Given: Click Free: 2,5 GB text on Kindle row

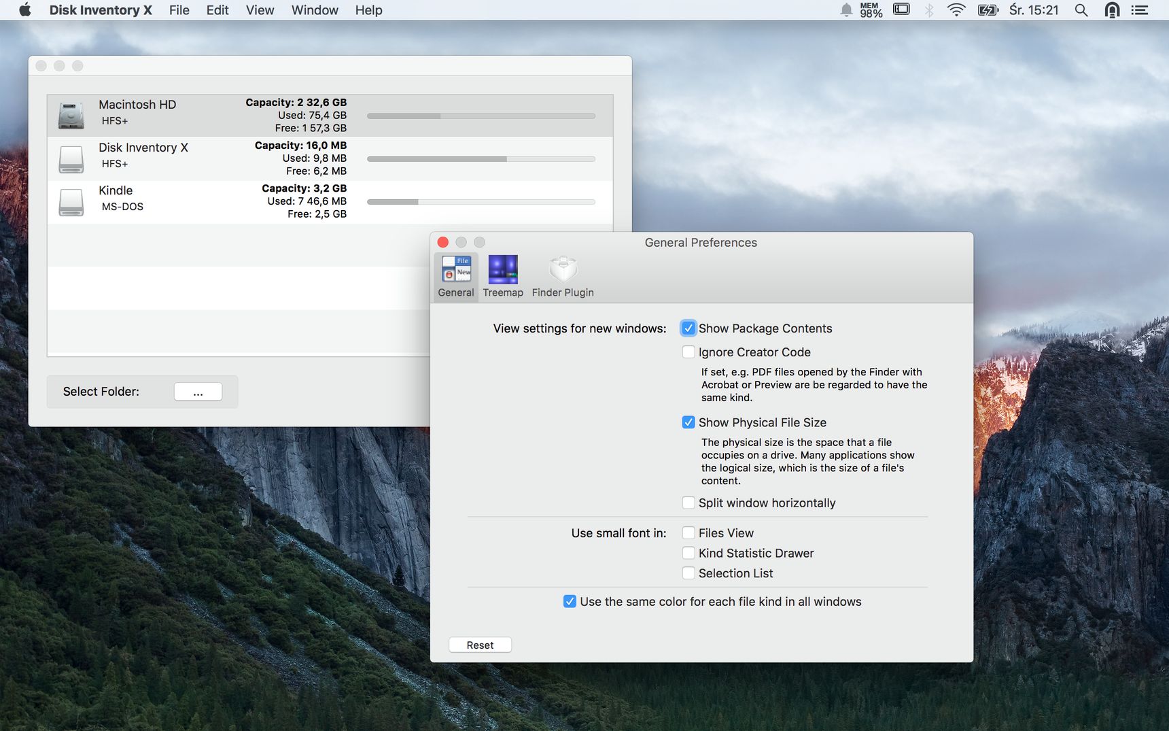Looking at the screenshot, I should pyautogui.click(x=317, y=214).
